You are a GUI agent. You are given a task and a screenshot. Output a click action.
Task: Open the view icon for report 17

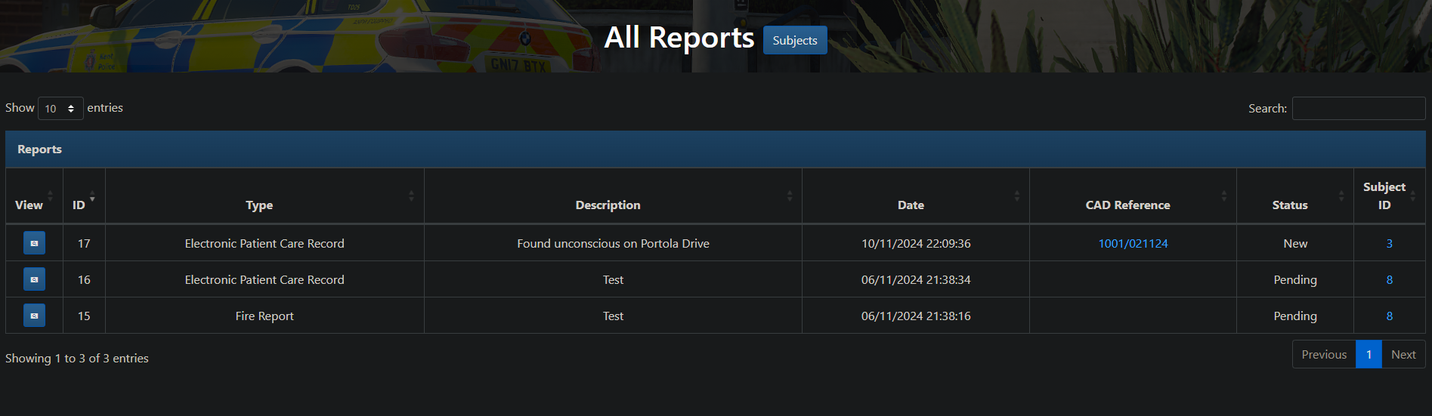click(34, 243)
